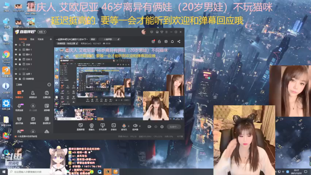Open the 视频连麦 video co-stream tool
The height and width of the screenshot is (175, 311).
click(x=19, y=107)
